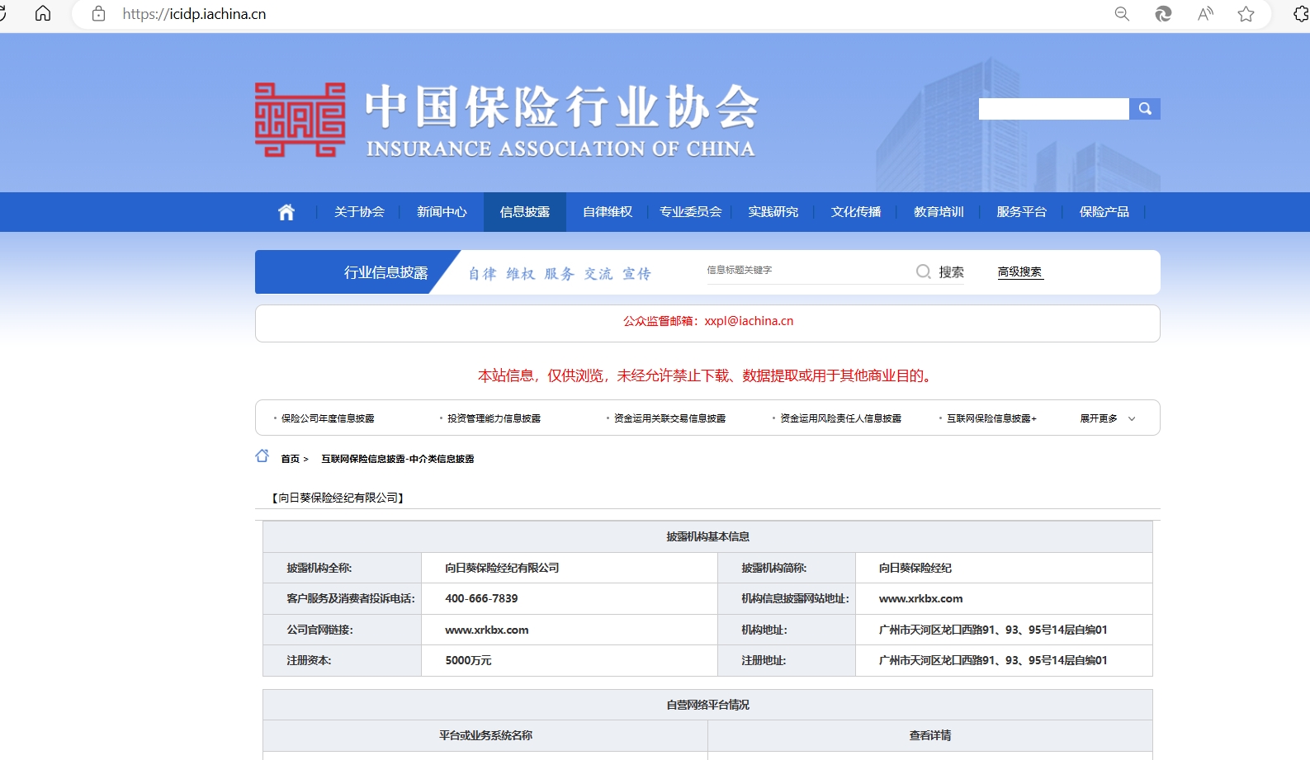Open 互联网保险信息披露+ category link
The height and width of the screenshot is (760, 1310).
click(991, 418)
